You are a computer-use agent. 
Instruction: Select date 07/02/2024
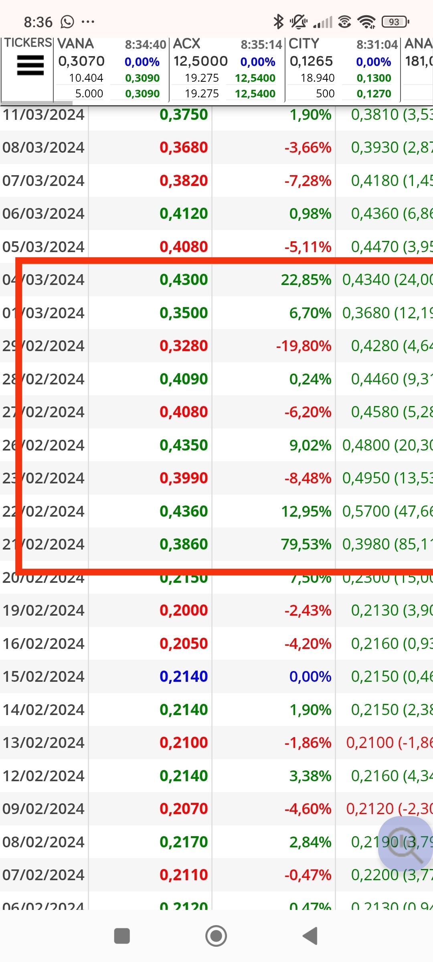click(x=44, y=875)
